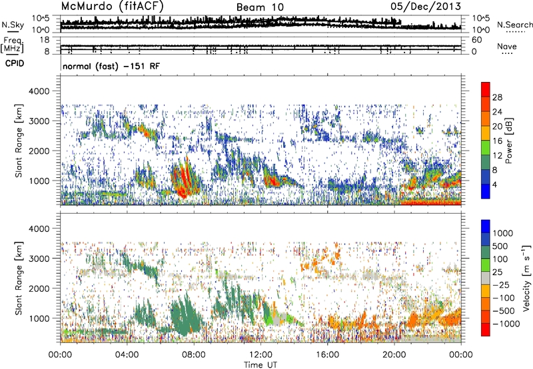Screen dimensions: 533x369
Task: Click the 1000 tick in power panel
Action: [x=39, y=181]
